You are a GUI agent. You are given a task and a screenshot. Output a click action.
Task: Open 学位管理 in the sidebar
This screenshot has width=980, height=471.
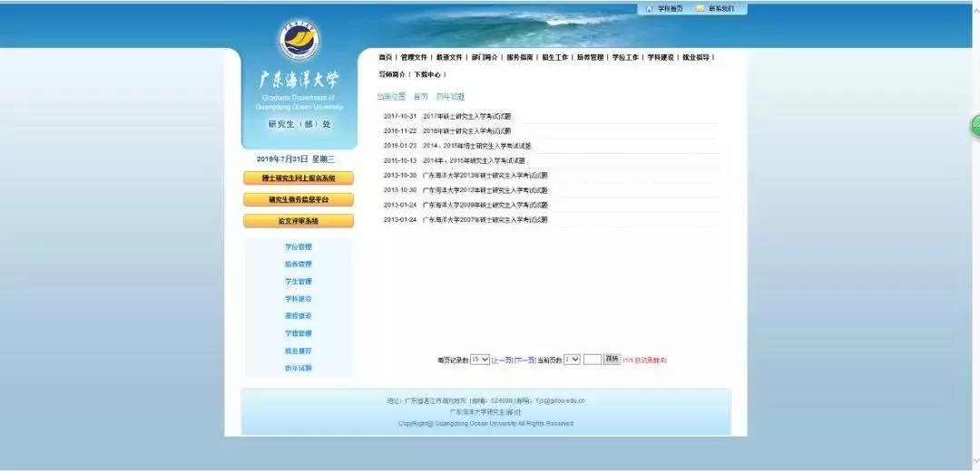coord(299,247)
